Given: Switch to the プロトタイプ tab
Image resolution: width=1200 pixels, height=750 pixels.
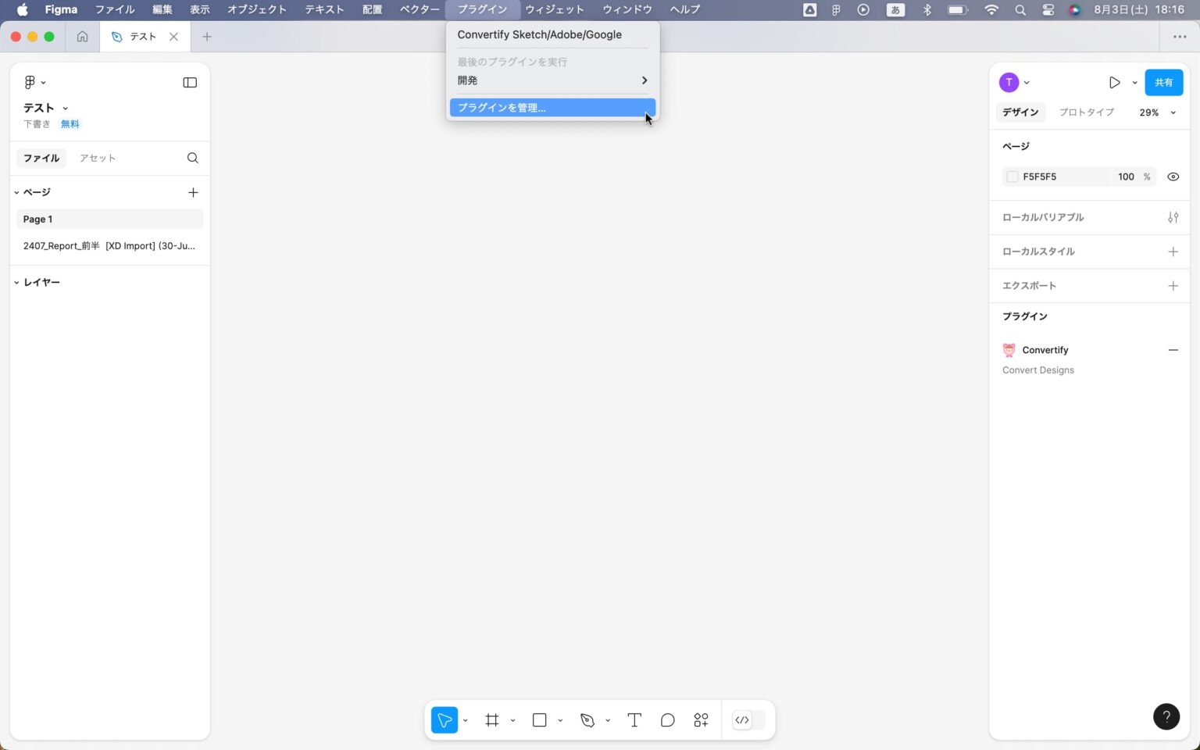Looking at the screenshot, I should tap(1086, 112).
